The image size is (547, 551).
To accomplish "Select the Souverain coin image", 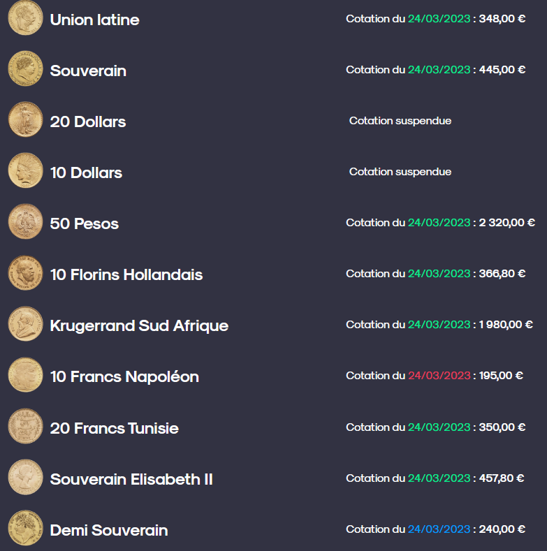I will [25, 68].
